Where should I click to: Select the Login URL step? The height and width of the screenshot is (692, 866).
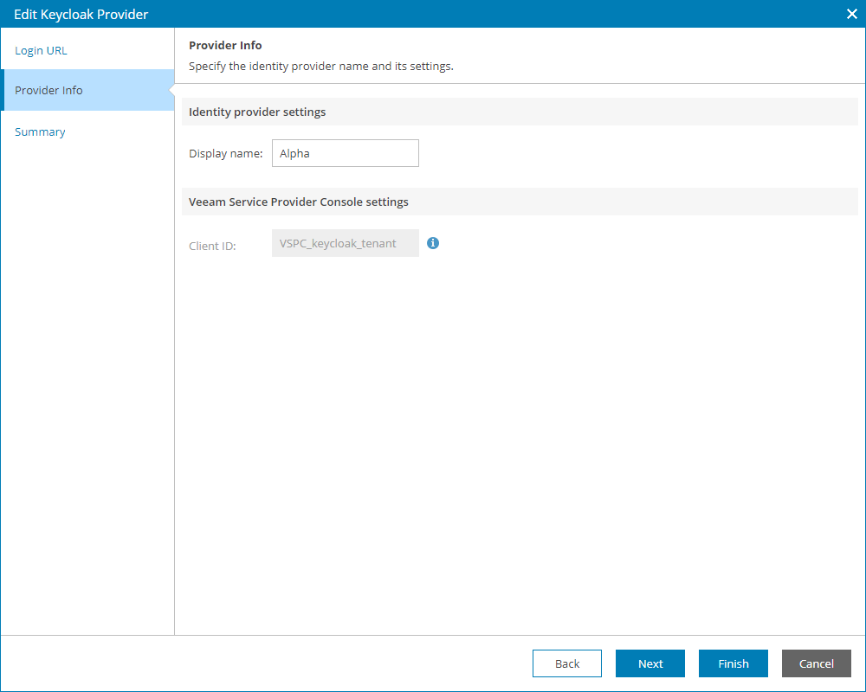41,50
